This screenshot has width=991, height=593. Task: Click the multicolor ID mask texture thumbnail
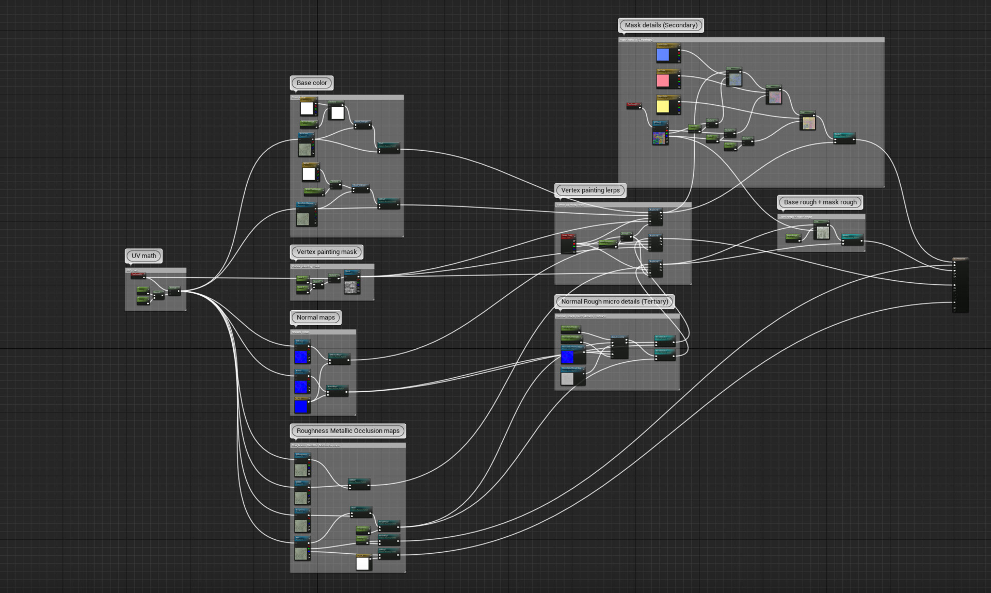click(659, 138)
